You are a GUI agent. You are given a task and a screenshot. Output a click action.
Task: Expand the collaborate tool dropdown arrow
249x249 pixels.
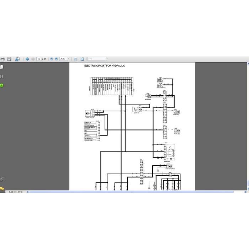(21, 59)
